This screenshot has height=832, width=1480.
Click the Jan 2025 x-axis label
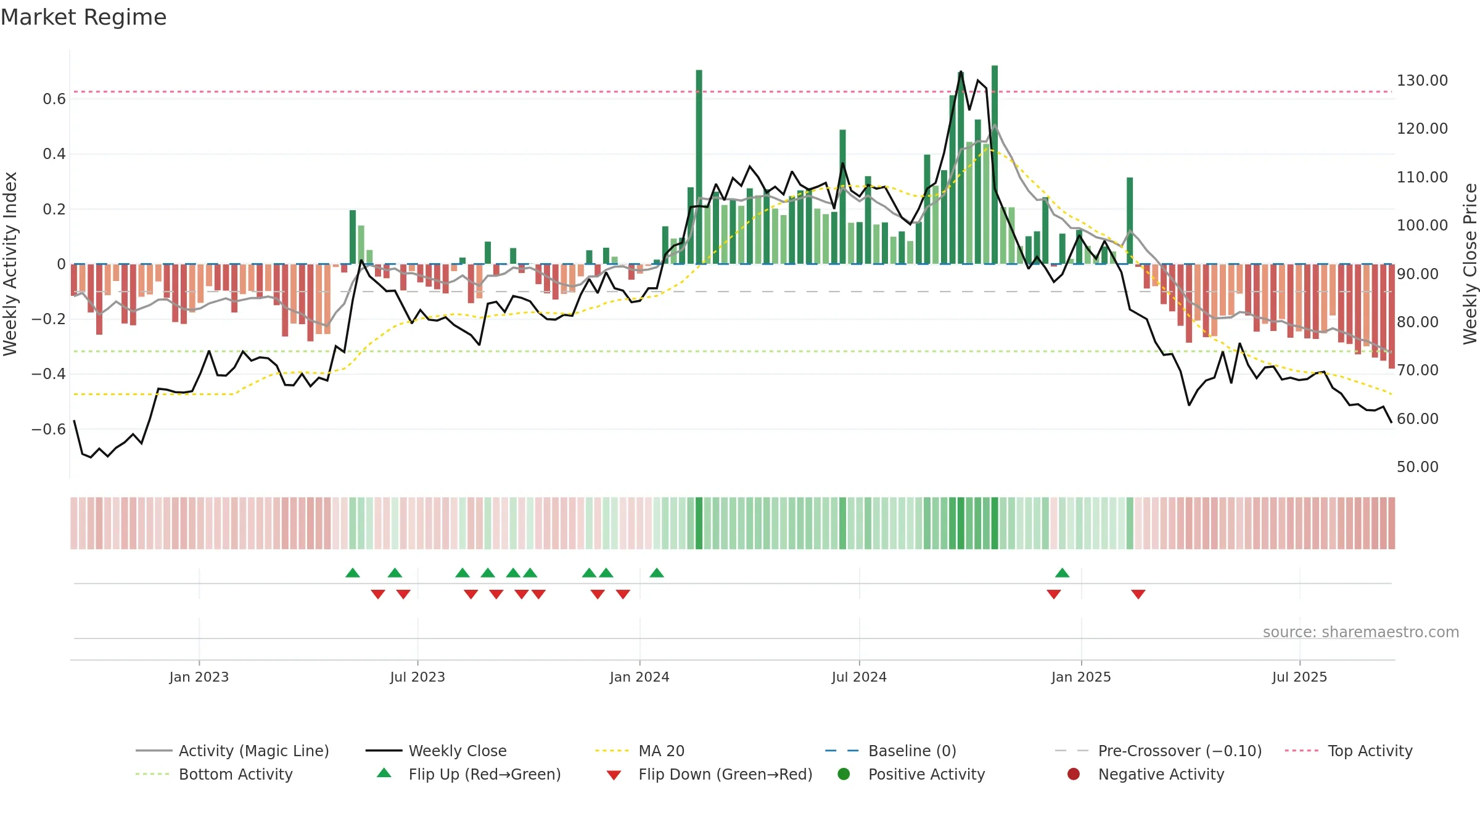coord(1081,677)
